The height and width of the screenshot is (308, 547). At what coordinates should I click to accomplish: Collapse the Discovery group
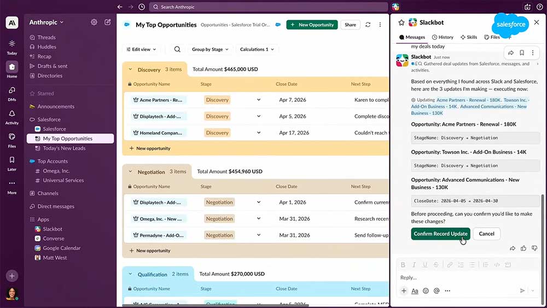130,69
